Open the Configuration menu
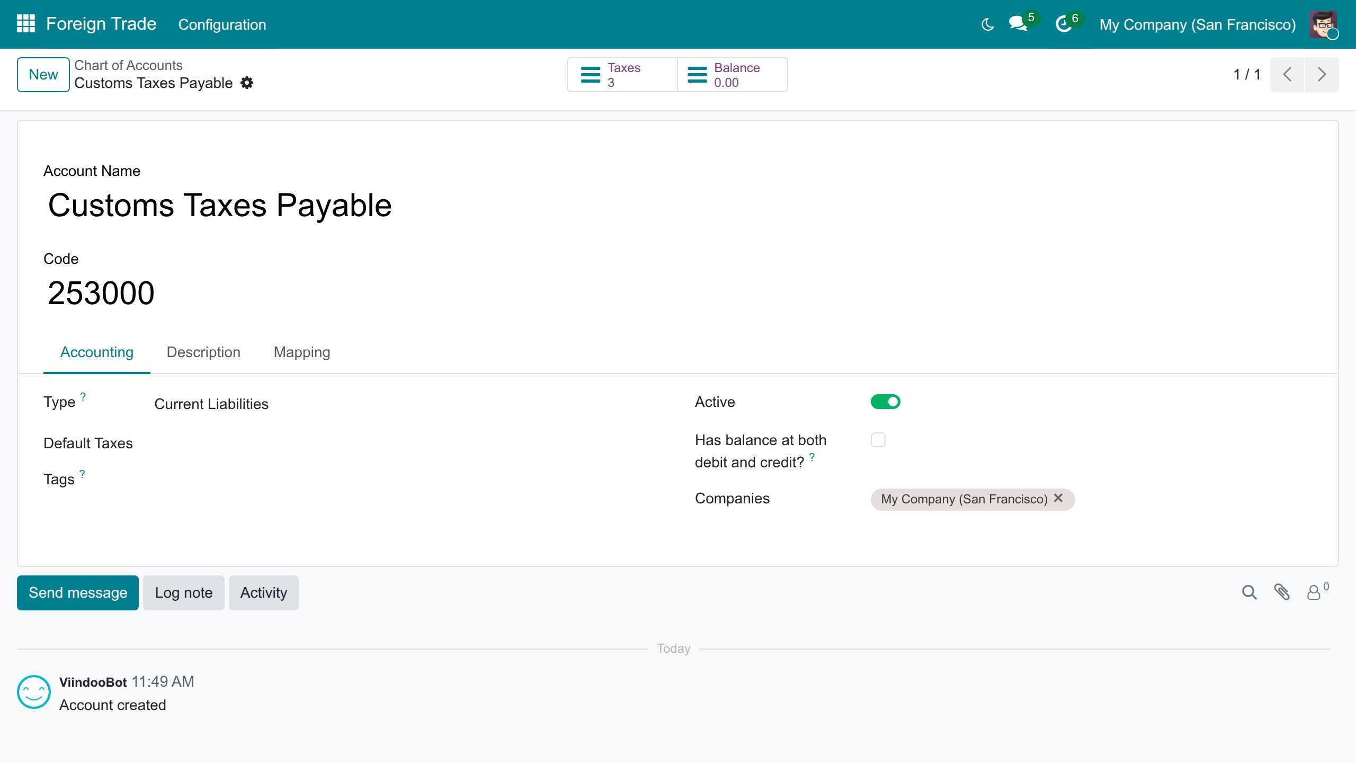 222,24
